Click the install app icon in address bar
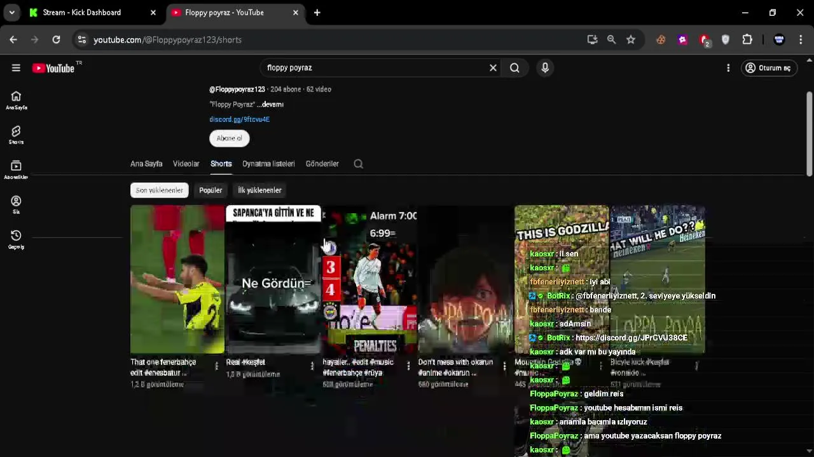This screenshot has height=457, width=814. click(592, 39)
